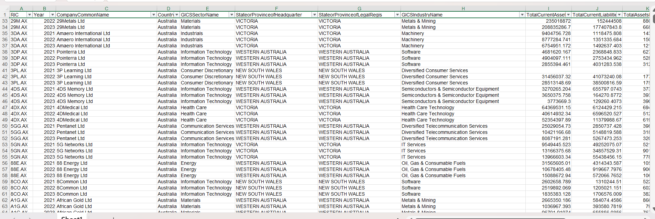Click Consumer Discretionary sector in row 42
The height and width of the screenshot is (219, 655).
click(x=207, y=77)
